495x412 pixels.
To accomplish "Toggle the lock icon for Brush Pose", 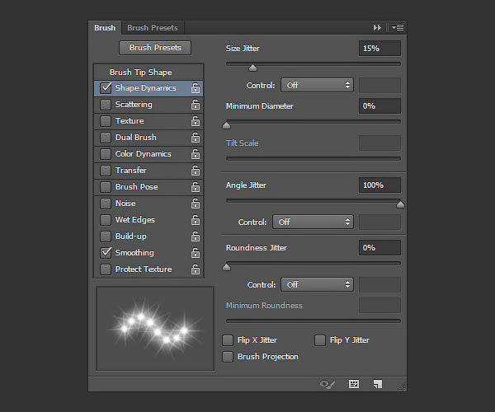I will coord(196,186).
